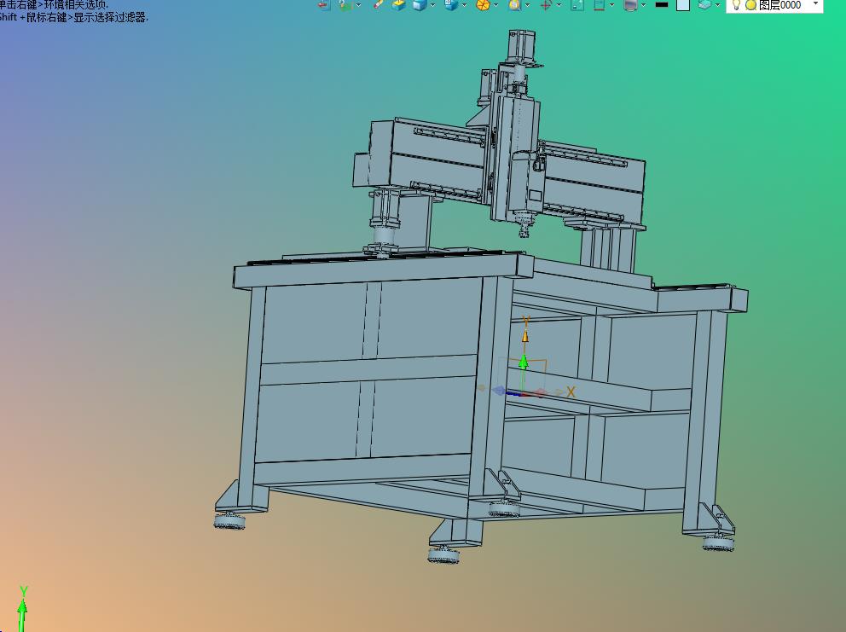Click the yellow box toolbar icon
This screenshot has height=632, width=846.
click(x=399, y=5)
